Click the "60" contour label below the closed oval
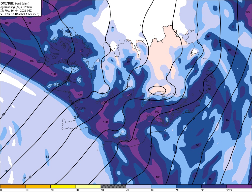252x192 pixels. click(149, 100)
